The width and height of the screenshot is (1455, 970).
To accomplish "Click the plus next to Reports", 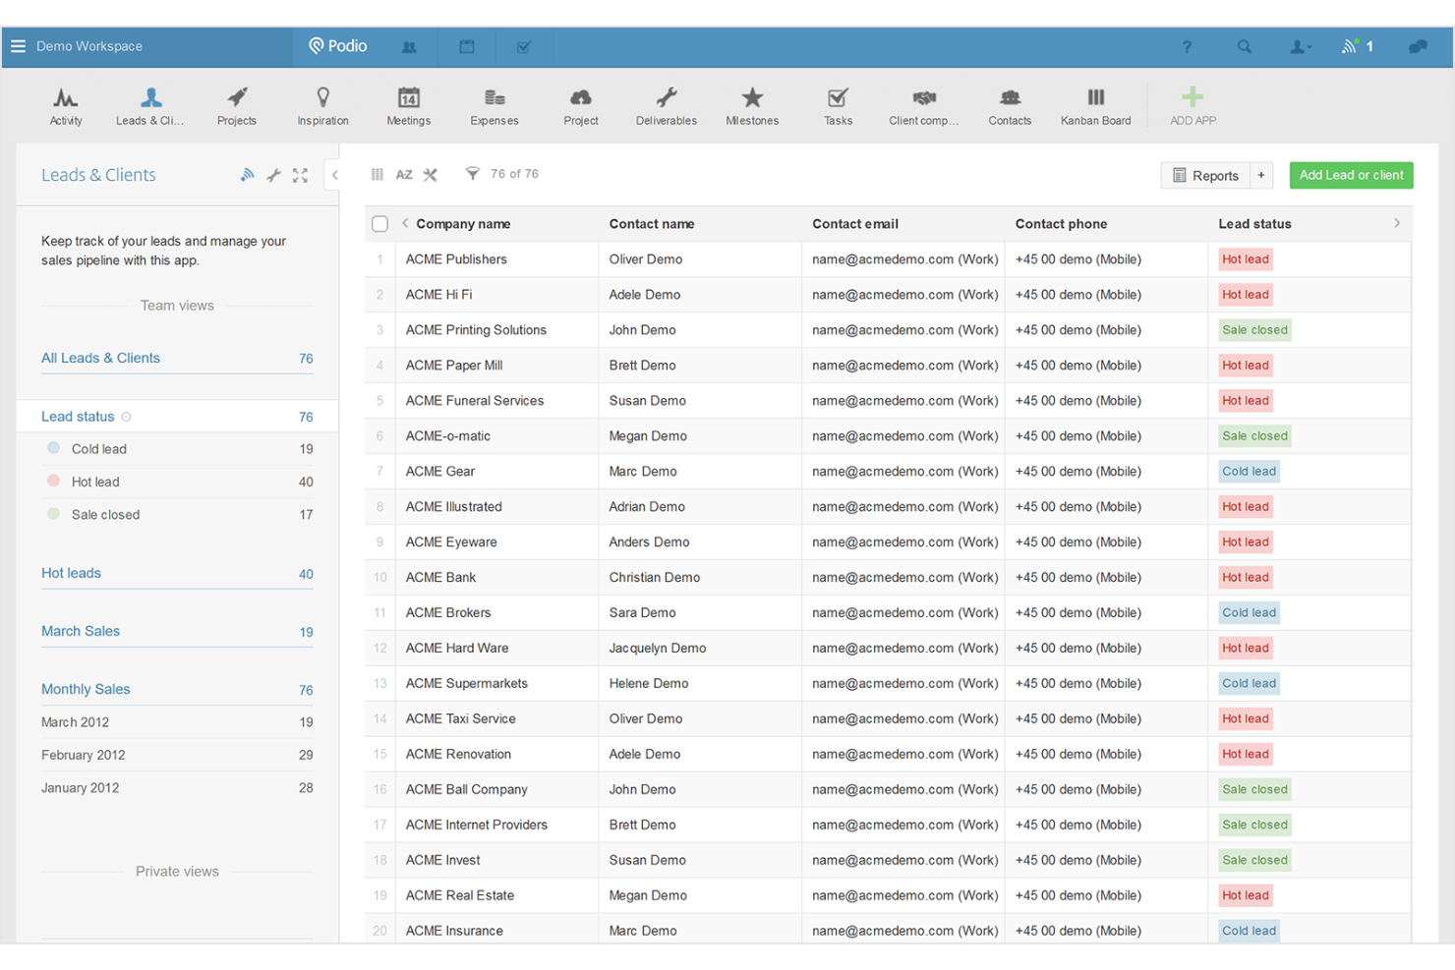I will pyautogui.click(x=1261, y=175).
